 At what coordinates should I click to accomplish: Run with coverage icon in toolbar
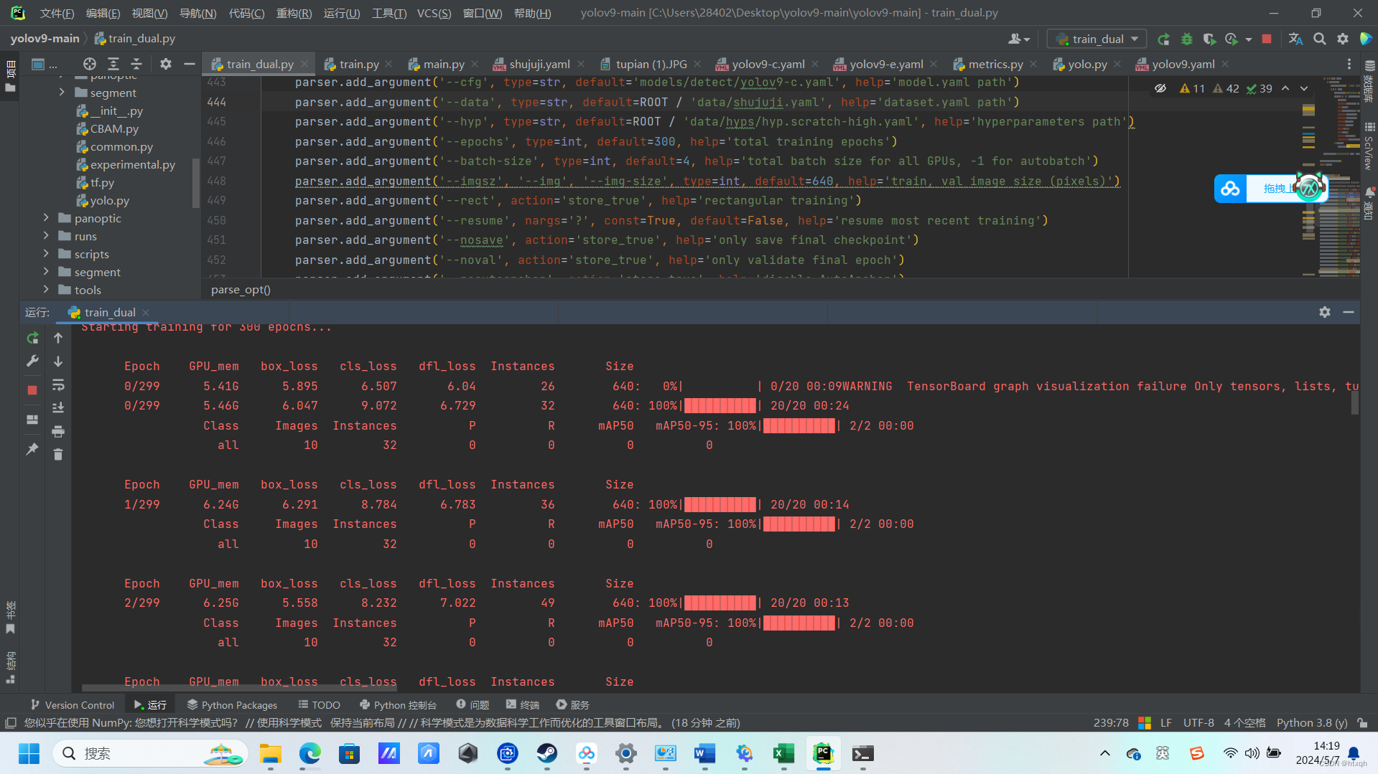[1210, 39]
